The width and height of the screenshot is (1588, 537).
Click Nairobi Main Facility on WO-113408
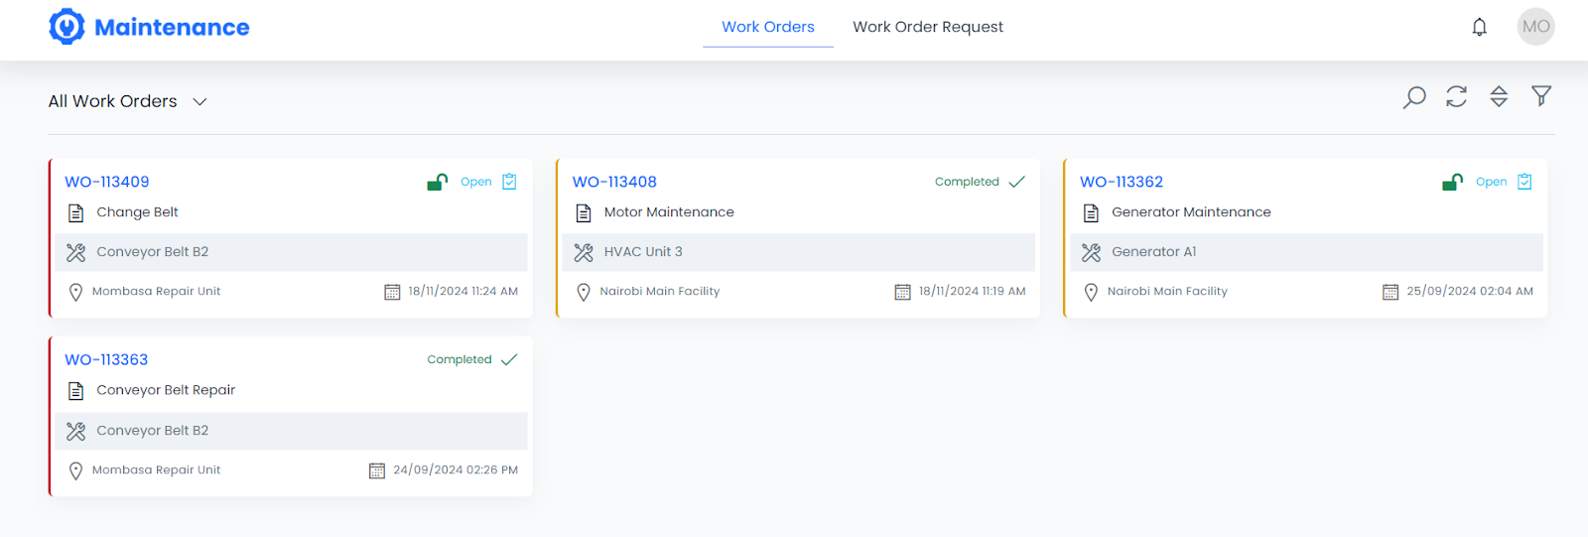(x=660, y=292)
